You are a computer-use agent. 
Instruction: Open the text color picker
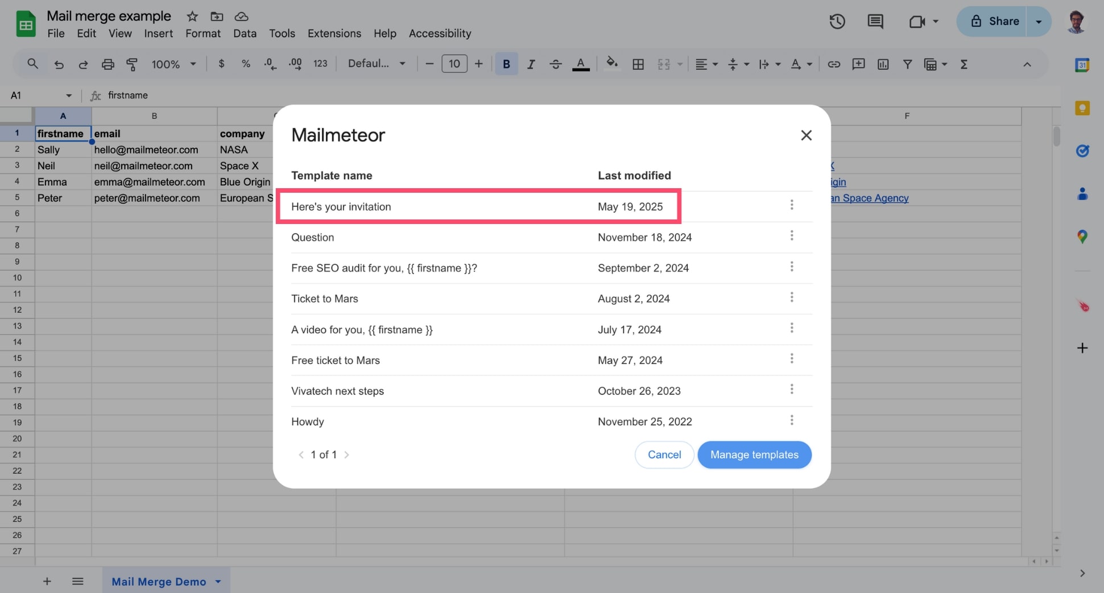point(580,64)
